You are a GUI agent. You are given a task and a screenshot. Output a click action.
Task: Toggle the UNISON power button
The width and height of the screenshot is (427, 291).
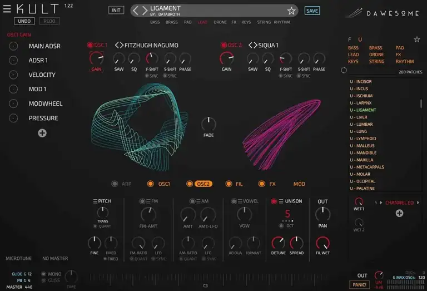pyautogui.click(x=274, y=201)
